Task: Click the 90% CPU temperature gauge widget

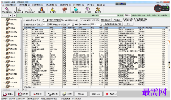Action: click(162, 8)
